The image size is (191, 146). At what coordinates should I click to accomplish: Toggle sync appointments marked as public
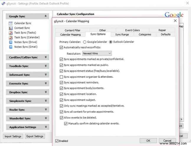(61, 65)
